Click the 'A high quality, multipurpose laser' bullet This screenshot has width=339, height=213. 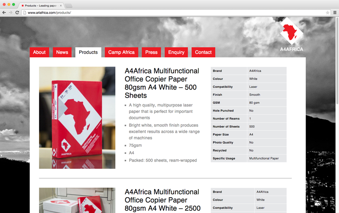(x=161, y=111)
